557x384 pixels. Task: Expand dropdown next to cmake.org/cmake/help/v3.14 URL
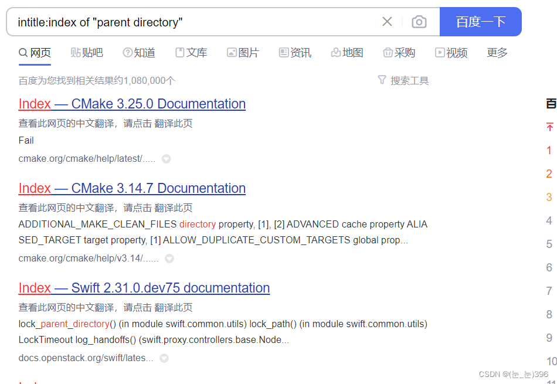click(x=169, y=259)
